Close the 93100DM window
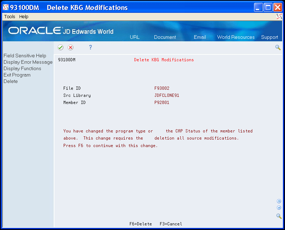 [278, 7]
